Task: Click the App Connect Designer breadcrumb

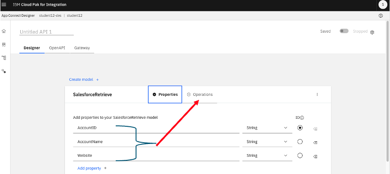Action: coord(18,15)
